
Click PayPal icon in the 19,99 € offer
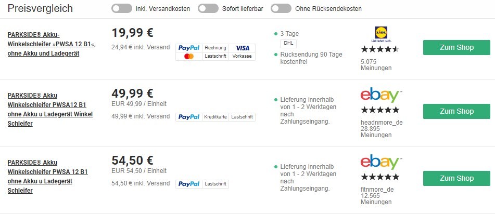point(189,48)
